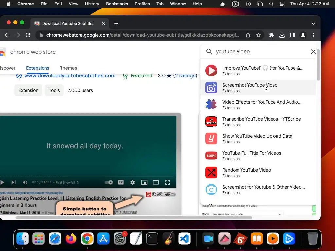This screenshot has height=251, width=335.
Task: Open Terminal from the Dock
Action: click(x=152, y=238)
